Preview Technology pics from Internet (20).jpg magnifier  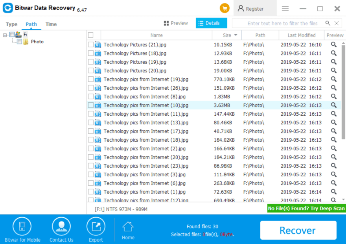point(334,157)
